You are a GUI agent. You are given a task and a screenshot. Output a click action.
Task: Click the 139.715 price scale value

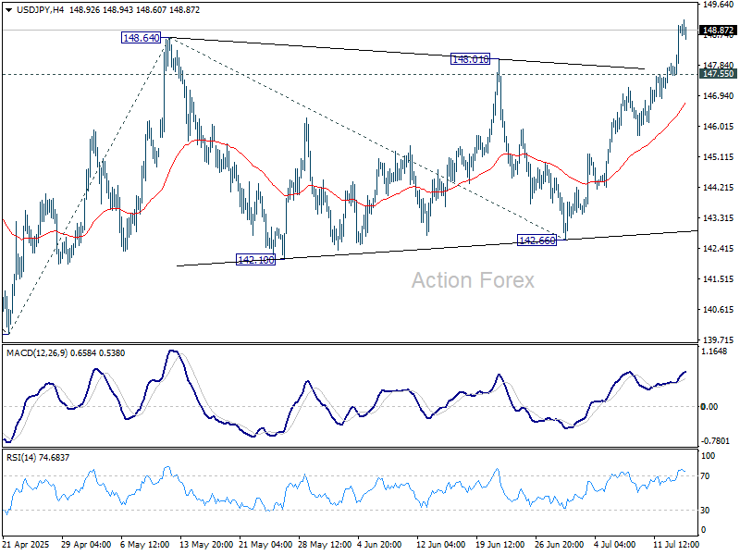718,339
